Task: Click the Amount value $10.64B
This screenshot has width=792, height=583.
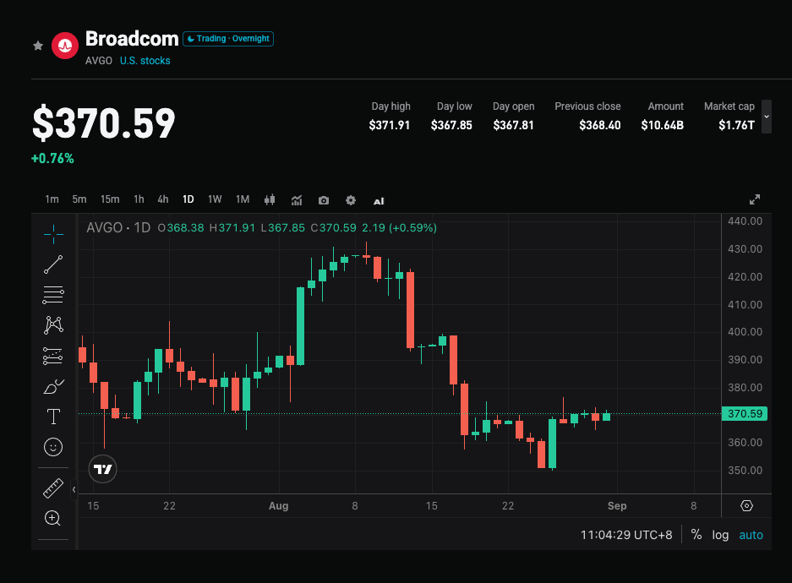Action: (662, 125)
